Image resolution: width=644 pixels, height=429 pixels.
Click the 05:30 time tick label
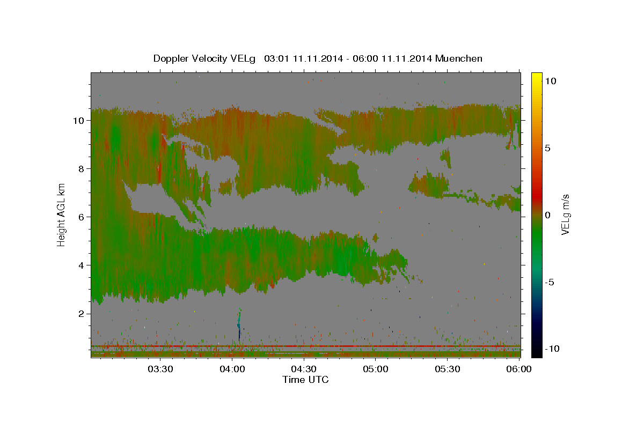point(448,369)
